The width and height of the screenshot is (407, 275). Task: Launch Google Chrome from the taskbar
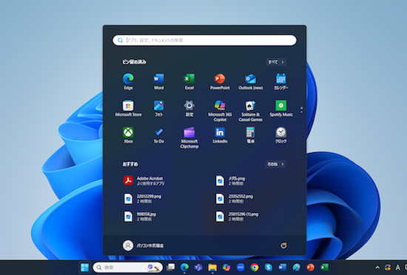pos(255,267)
